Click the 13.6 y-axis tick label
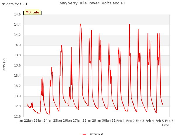Viewport: 187px width, 140px height. point(18,65)
